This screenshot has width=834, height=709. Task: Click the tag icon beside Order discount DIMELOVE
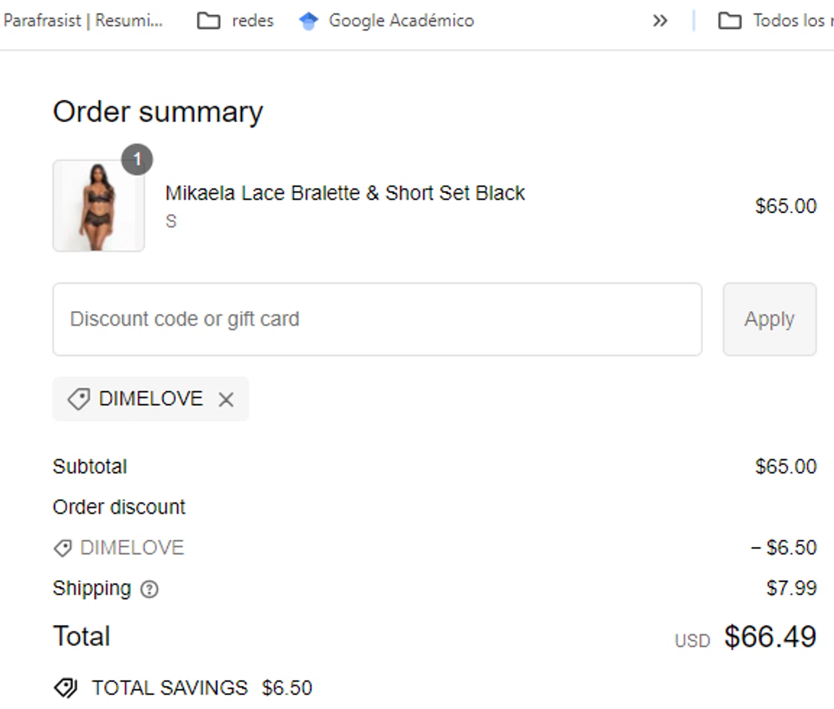(62, 548)
